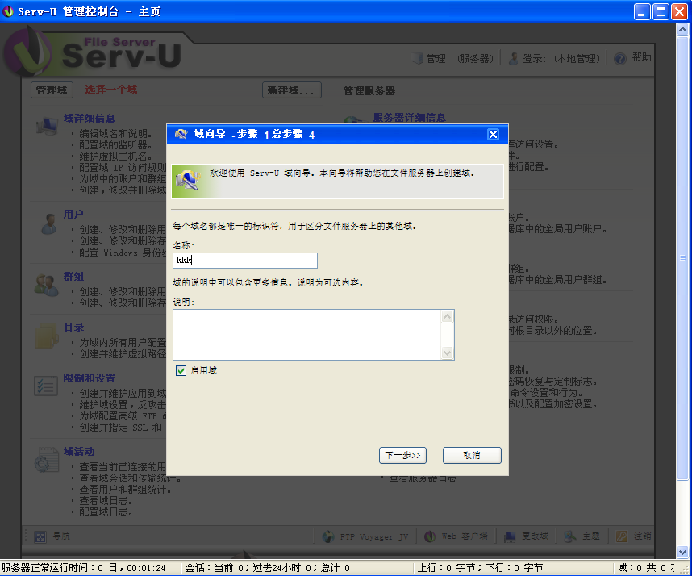Click the 帮助 help question-mark icon
Screen dimensions: 692x576
pyautogui.click(x=620, y=58)
